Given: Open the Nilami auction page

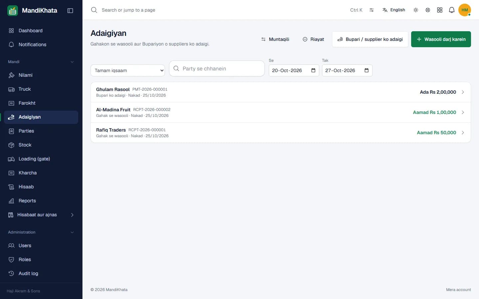Looking at the screenshot, I should pyautogui.click(x=41, y=75).
